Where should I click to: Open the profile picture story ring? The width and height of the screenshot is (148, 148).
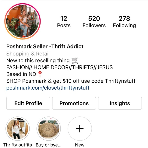(22, 21)
